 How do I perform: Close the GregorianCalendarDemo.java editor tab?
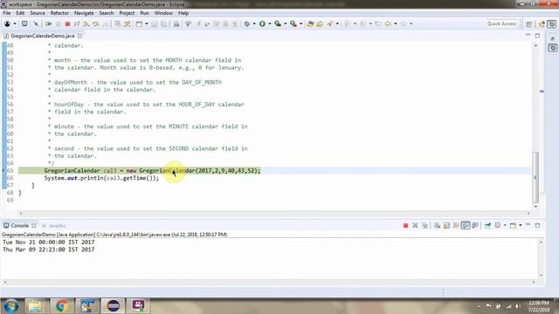point(79,36)
